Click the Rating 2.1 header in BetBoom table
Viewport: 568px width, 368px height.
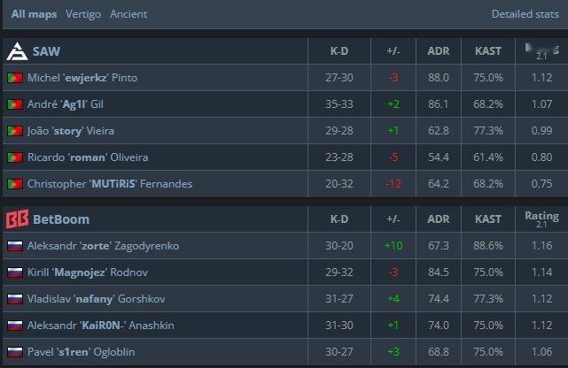541,219
